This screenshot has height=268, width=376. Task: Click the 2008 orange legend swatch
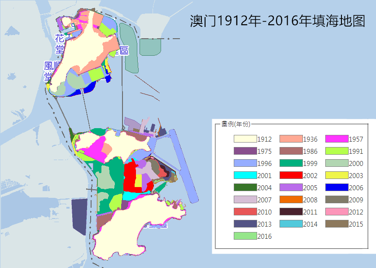(291, 200)
